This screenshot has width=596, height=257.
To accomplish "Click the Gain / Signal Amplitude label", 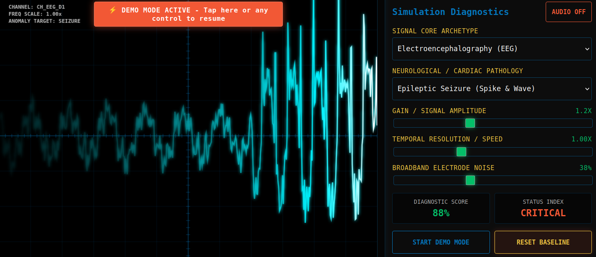I will [439, 111].
